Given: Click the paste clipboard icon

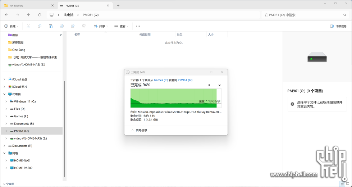Looking at the screenshot, I should pos(51,26).
